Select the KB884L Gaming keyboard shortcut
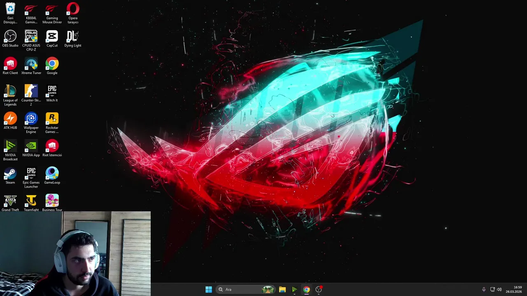 point(31,13)
